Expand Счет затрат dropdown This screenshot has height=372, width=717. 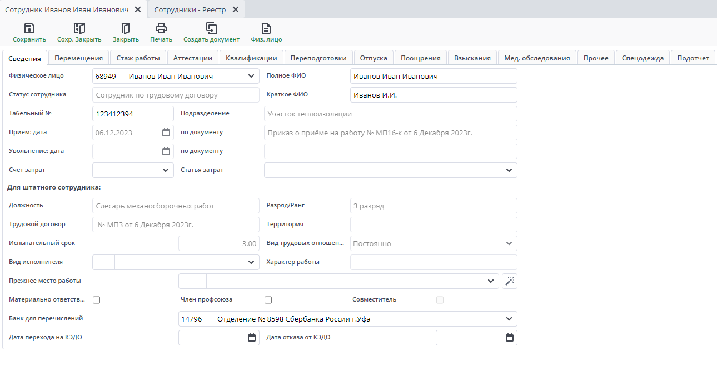[165, 170]
